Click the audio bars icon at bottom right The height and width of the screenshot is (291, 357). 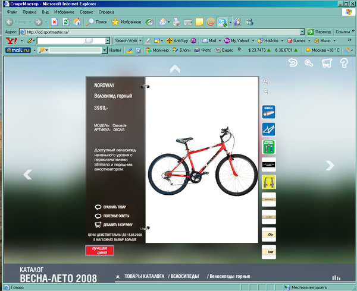click(337, 277)
